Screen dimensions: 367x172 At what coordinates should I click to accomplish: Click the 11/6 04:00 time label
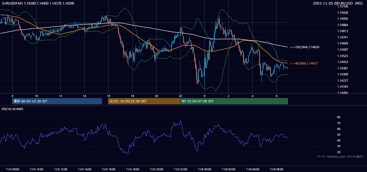253,169
